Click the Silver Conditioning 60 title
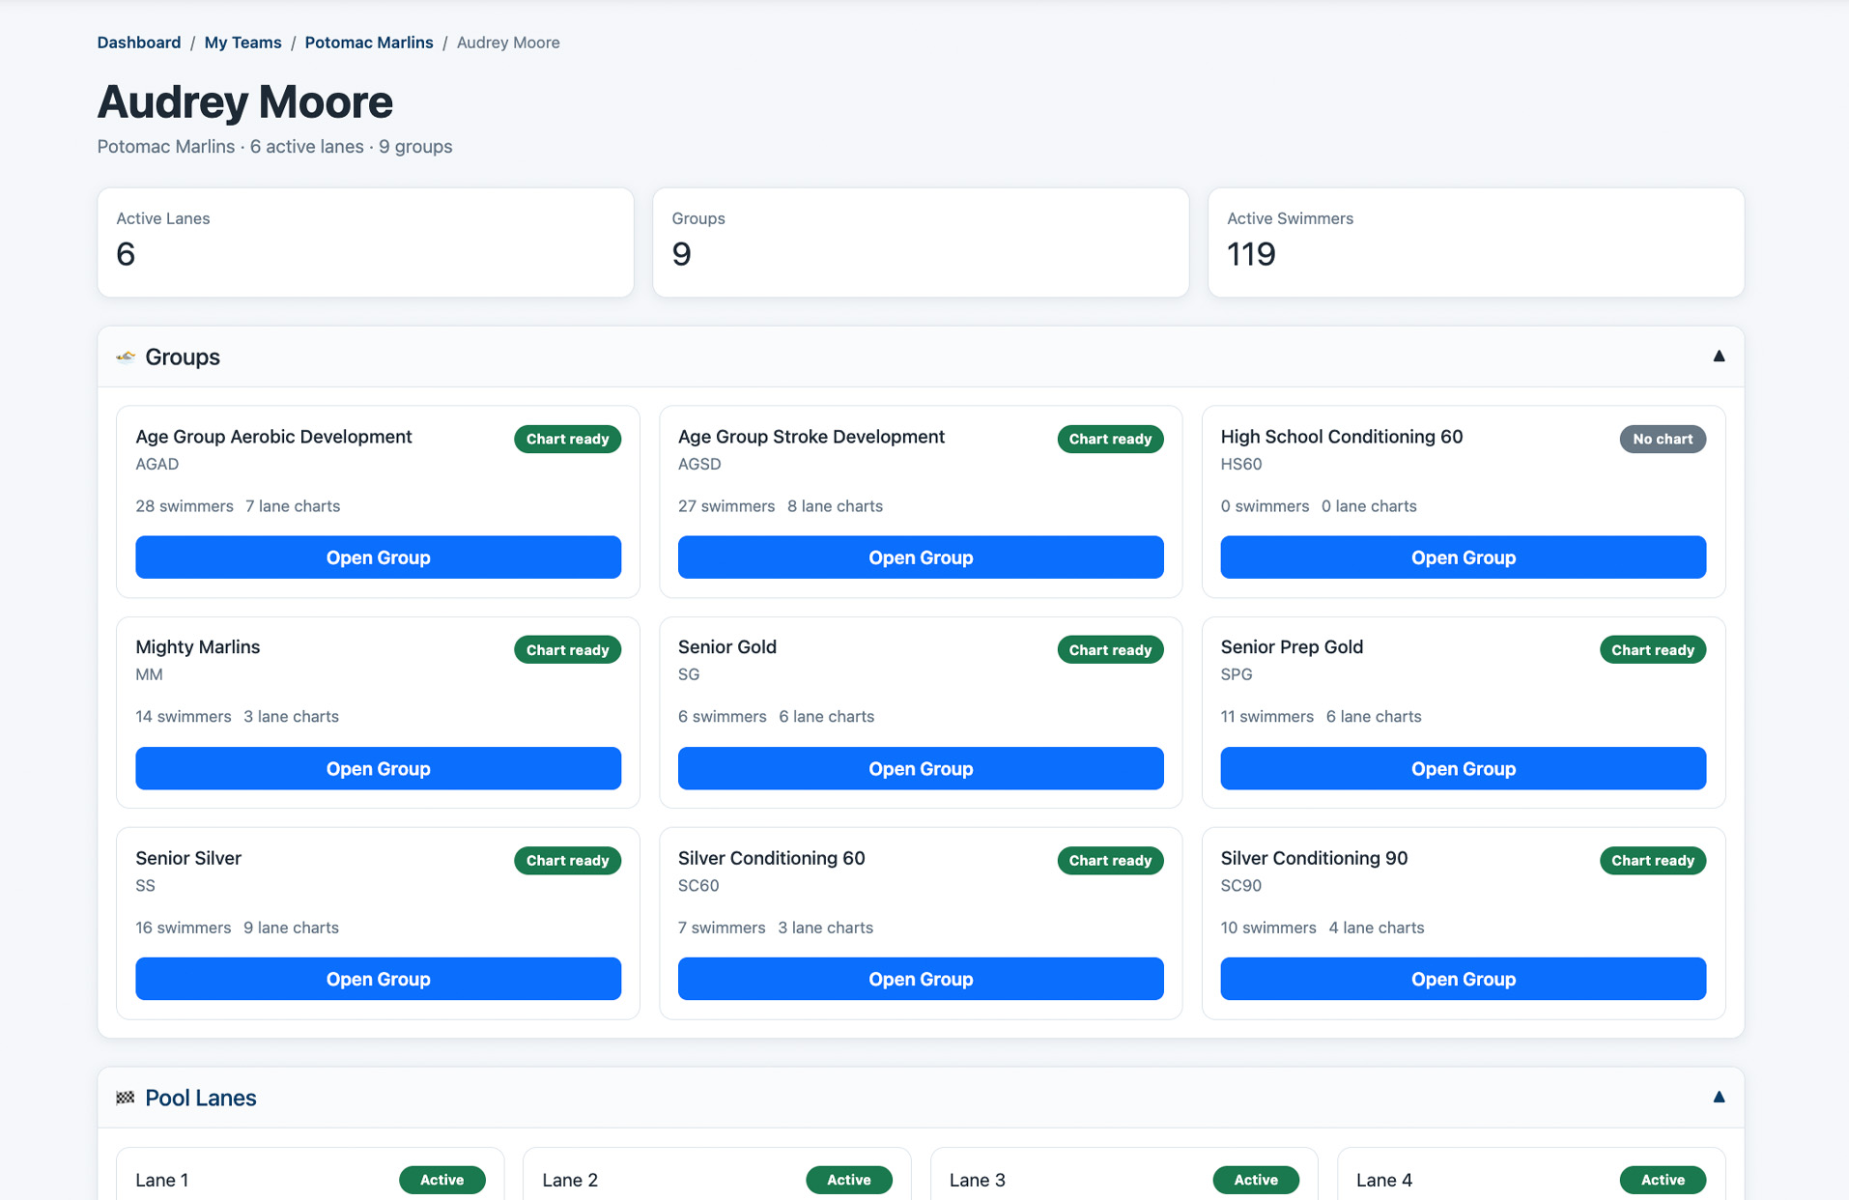1849x1200 pixels. [772, 858]
